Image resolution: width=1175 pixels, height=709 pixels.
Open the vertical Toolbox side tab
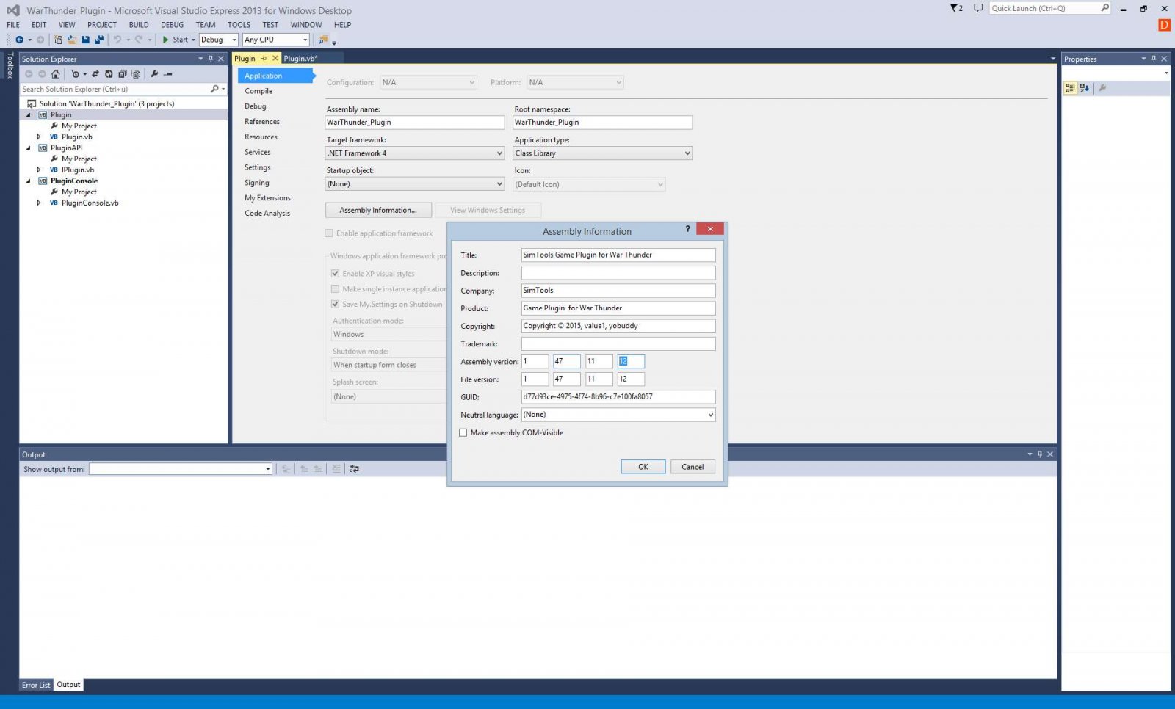(x=10, y=65)
